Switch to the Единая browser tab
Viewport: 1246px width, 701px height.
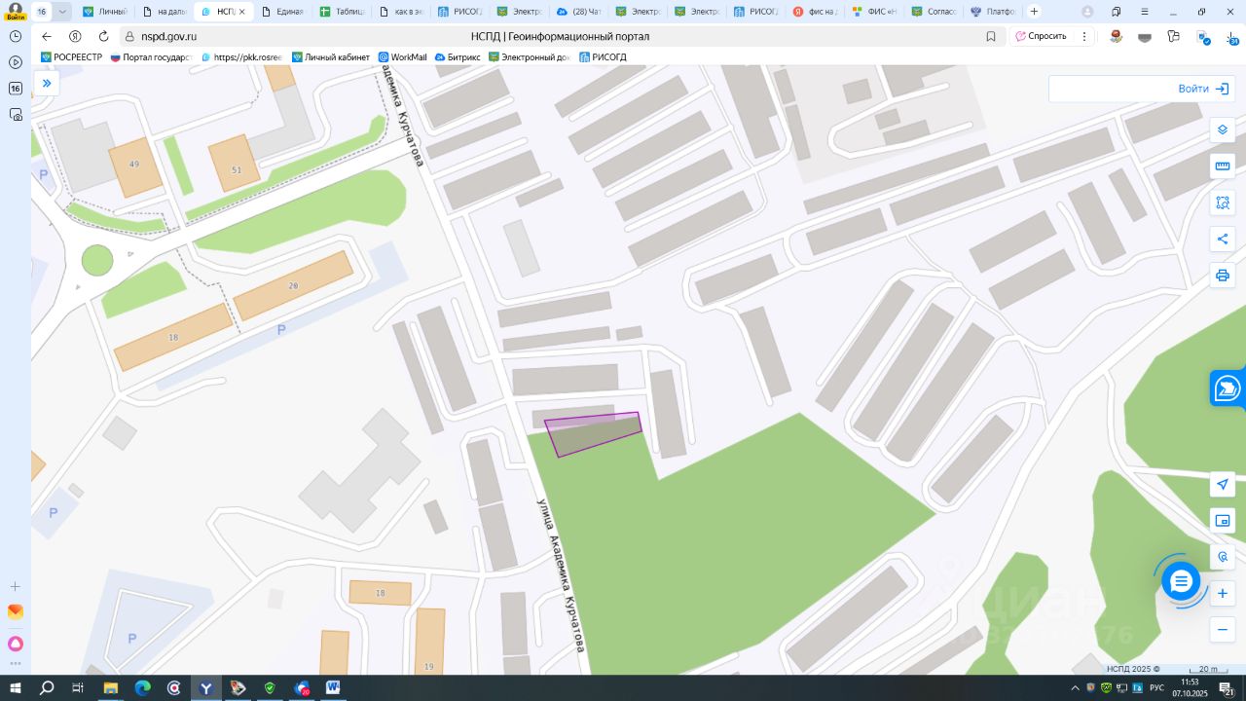282,12
